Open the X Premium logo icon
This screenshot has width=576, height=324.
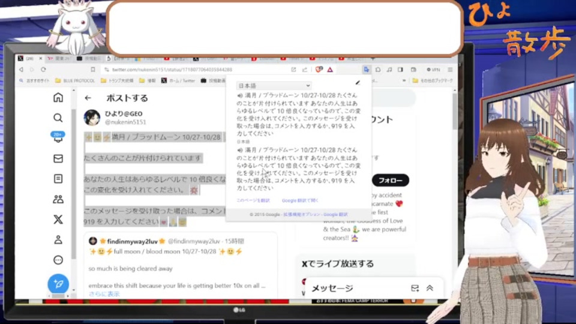click(58, 220)
